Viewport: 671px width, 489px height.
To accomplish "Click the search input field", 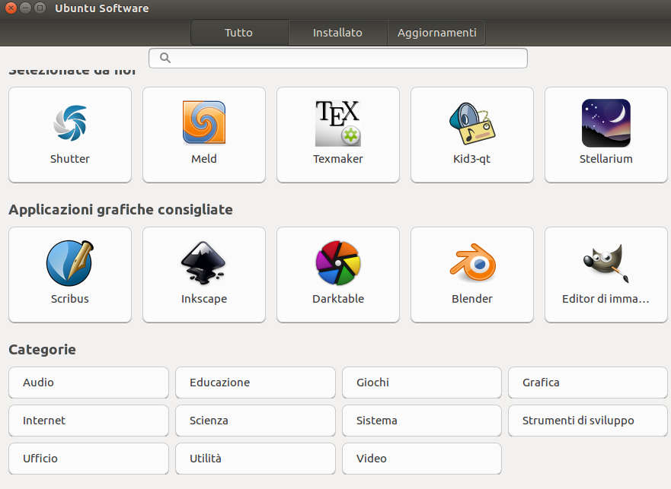I will (338, 59).
